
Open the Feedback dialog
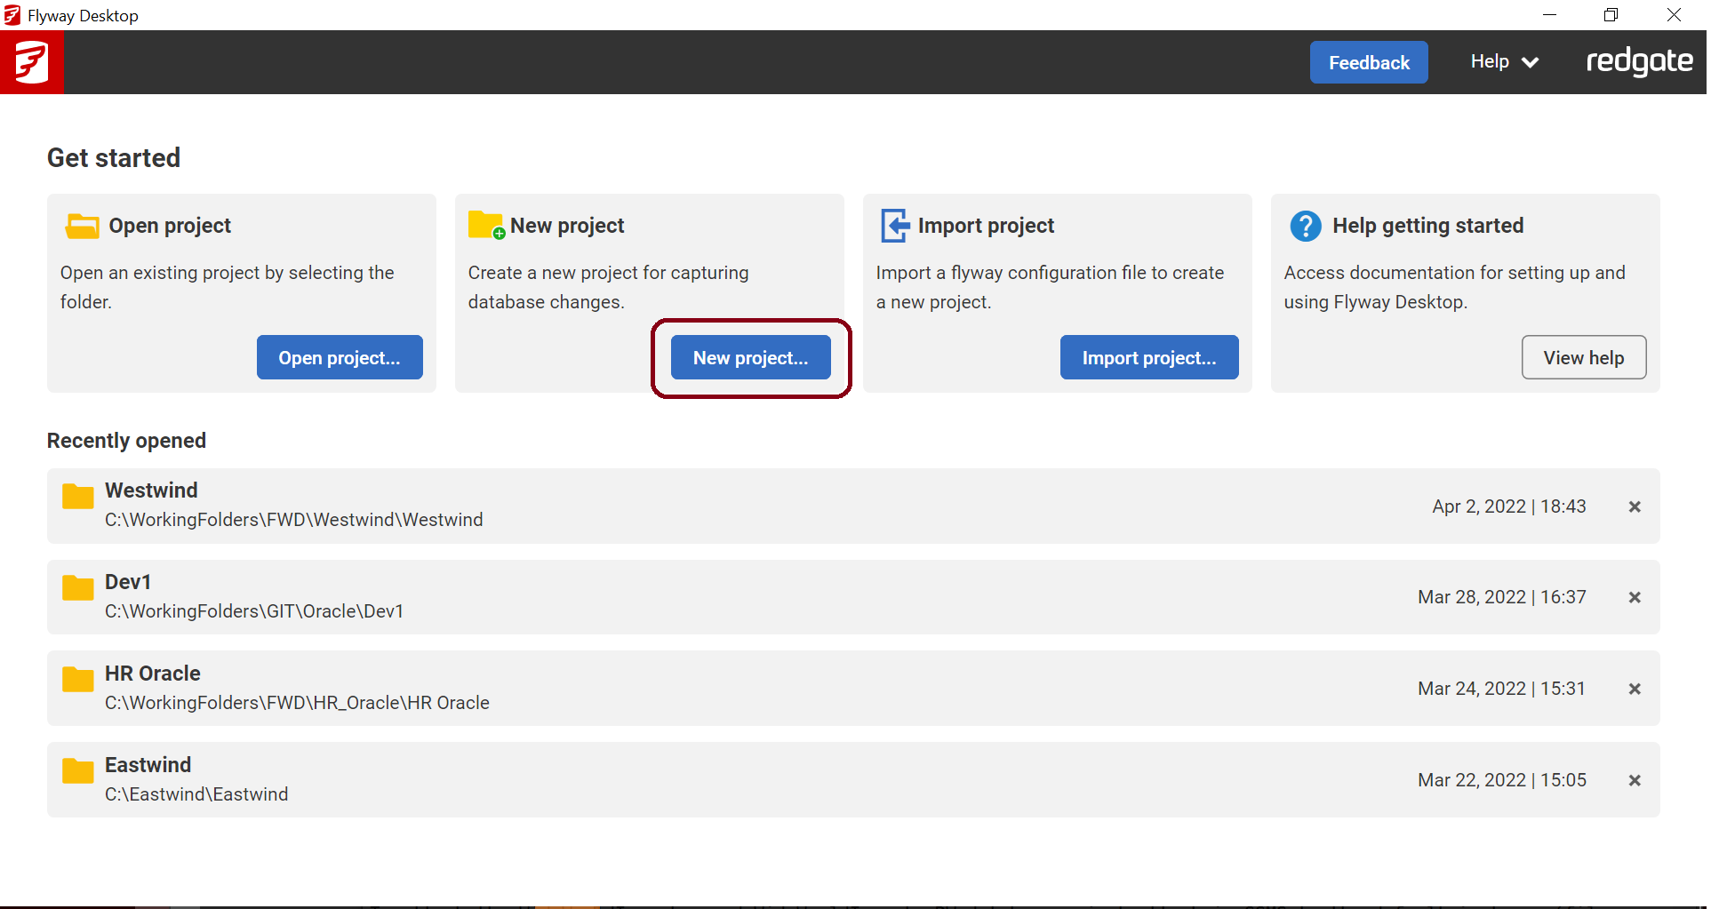tap(1368, 62)
